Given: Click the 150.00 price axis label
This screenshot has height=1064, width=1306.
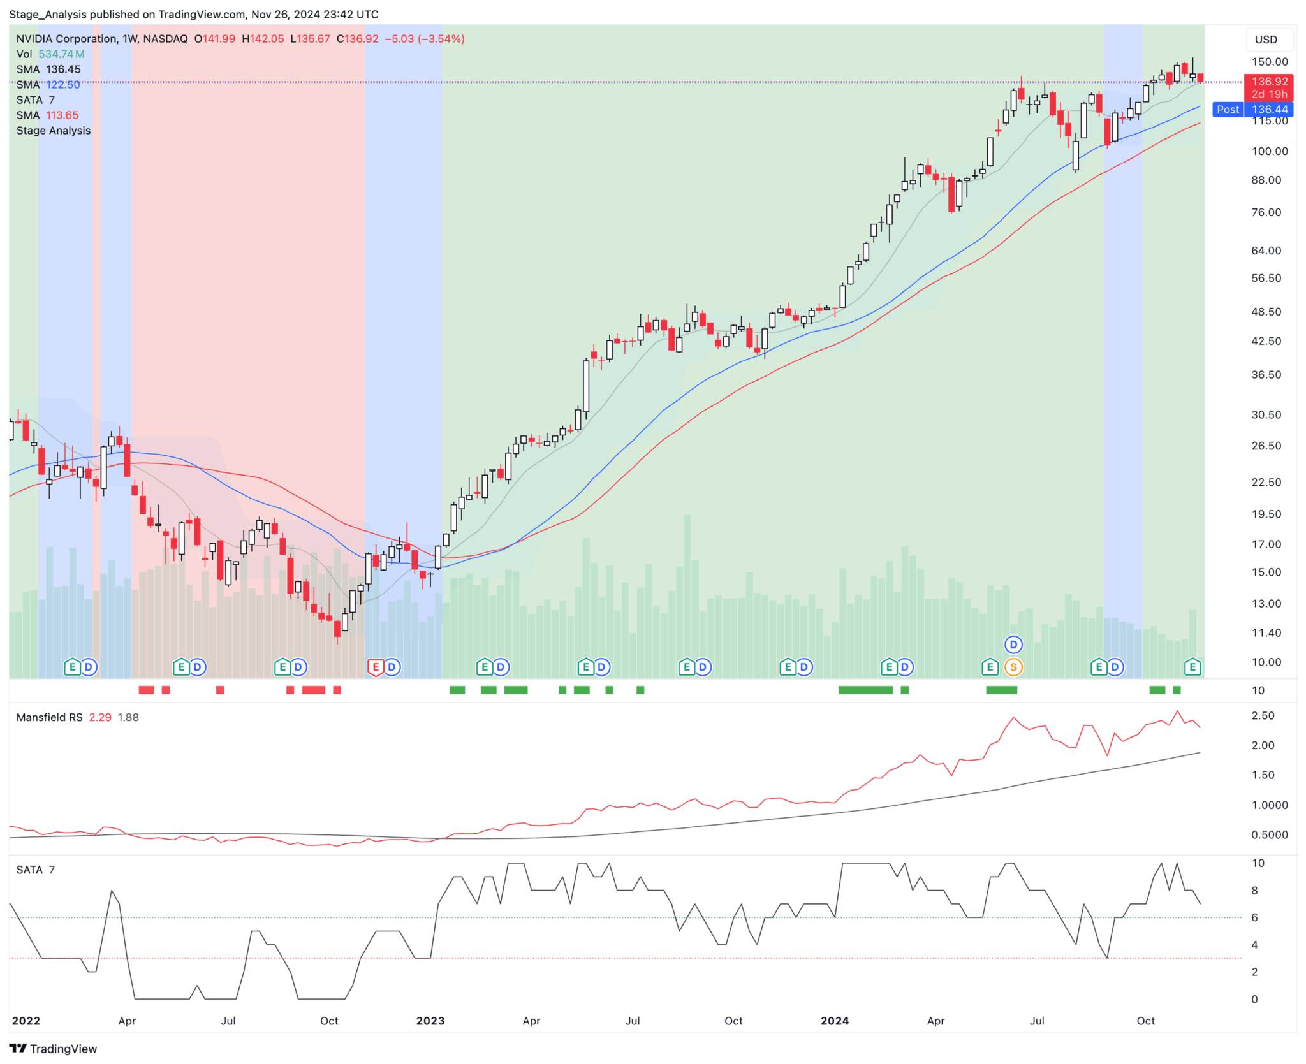Looking at the screenshot, I should (x=1270, y=62).
